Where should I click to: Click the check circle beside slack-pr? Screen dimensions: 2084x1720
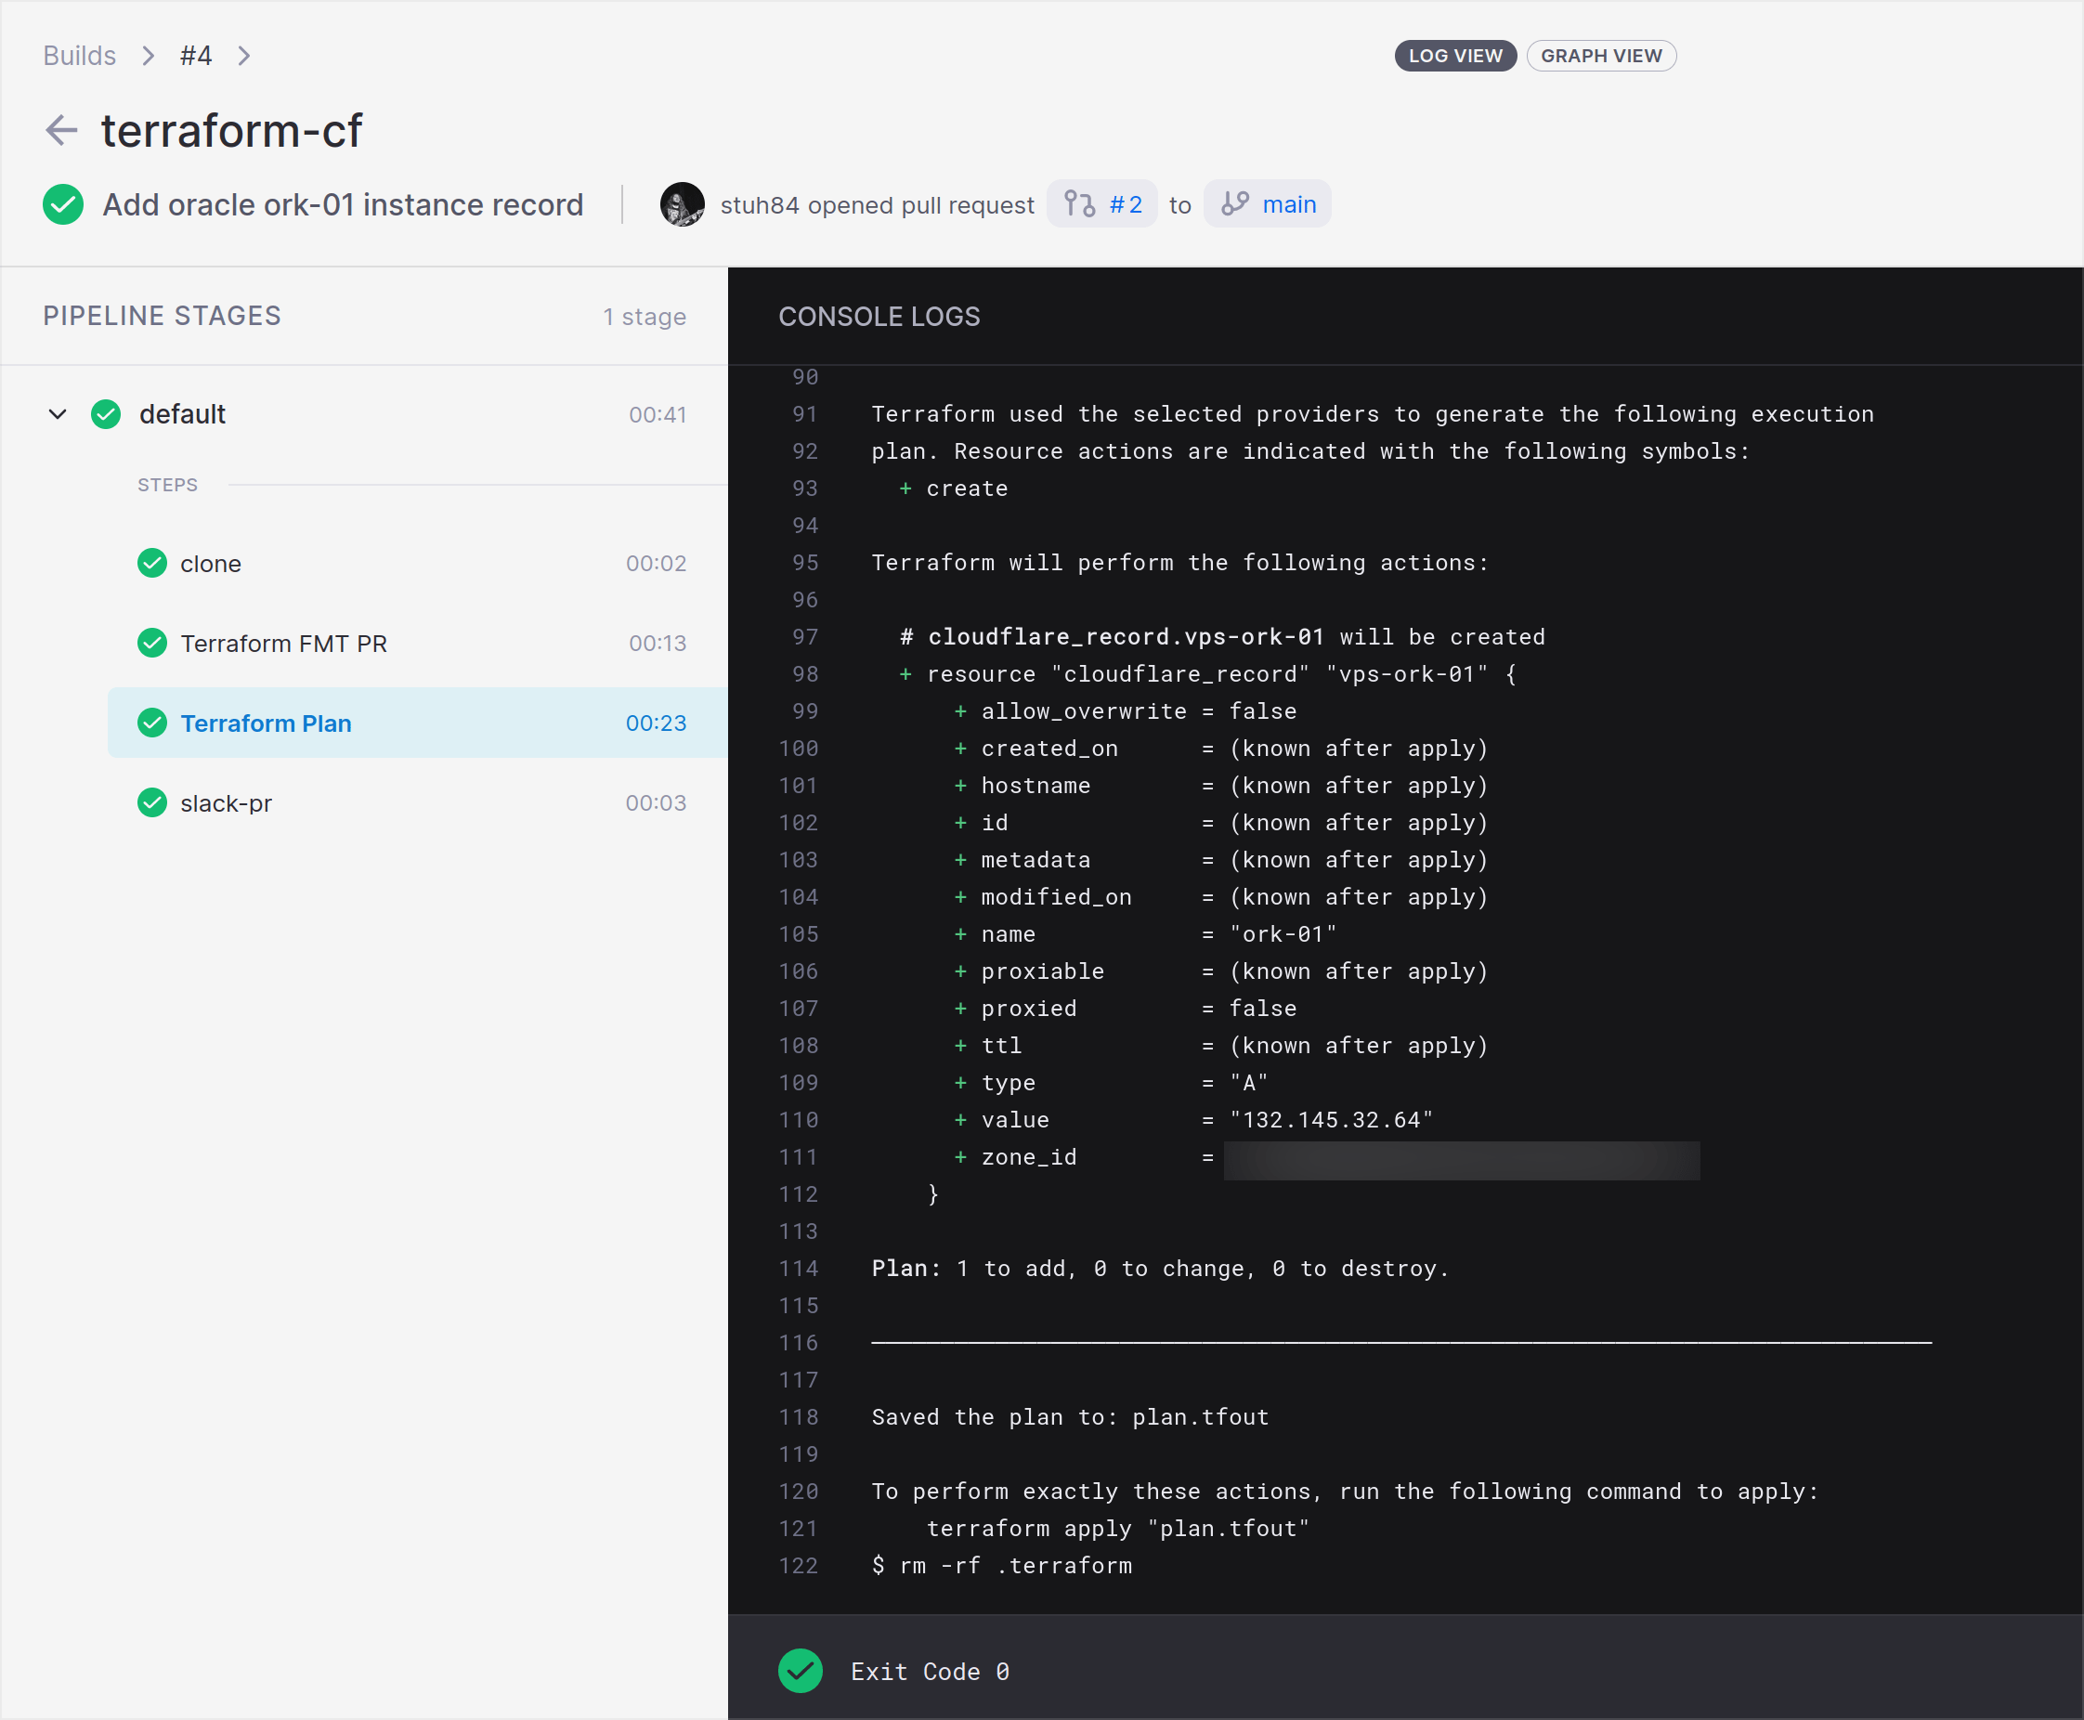click(x=152, y=802)
